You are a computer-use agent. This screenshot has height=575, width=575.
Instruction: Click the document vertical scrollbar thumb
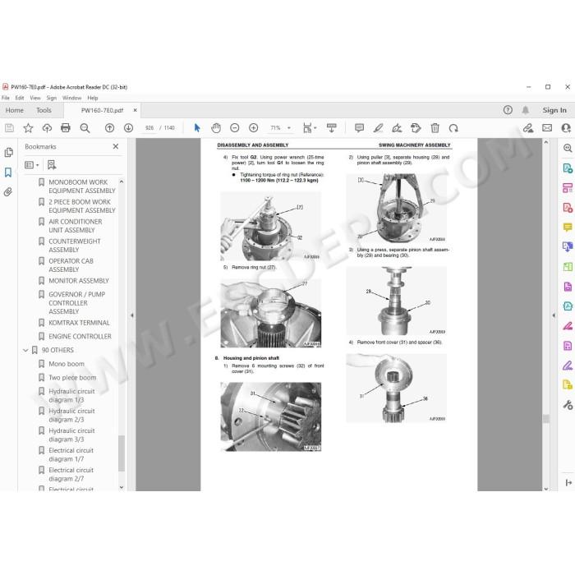click(x=546, y=419)
